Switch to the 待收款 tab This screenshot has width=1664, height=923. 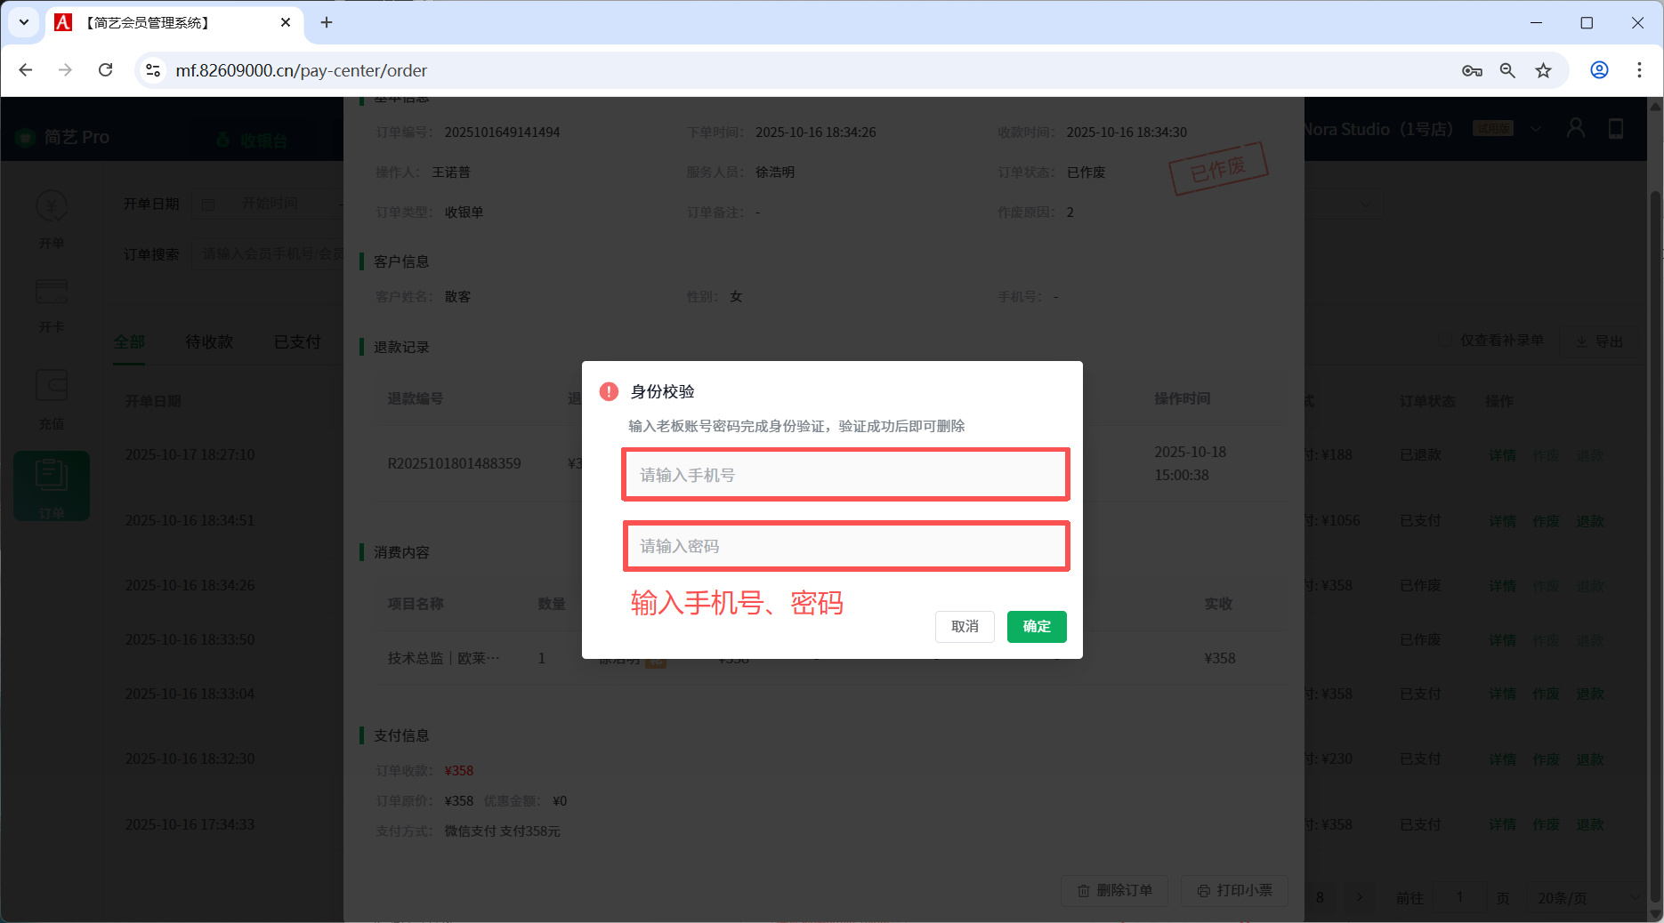209,341
